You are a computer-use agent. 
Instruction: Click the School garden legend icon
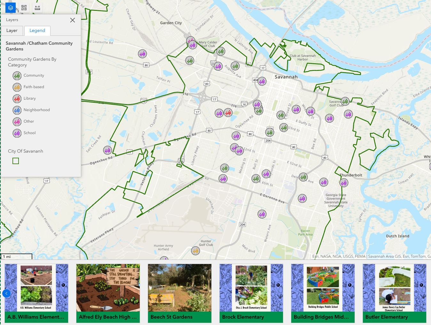pos(17,133)
